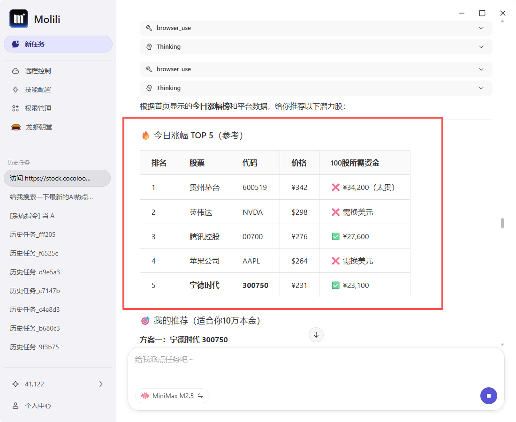Viewport: 516px width, 422px height.
Task: Click the scroll-to-bottom arrow button
Action: (316, 335)
